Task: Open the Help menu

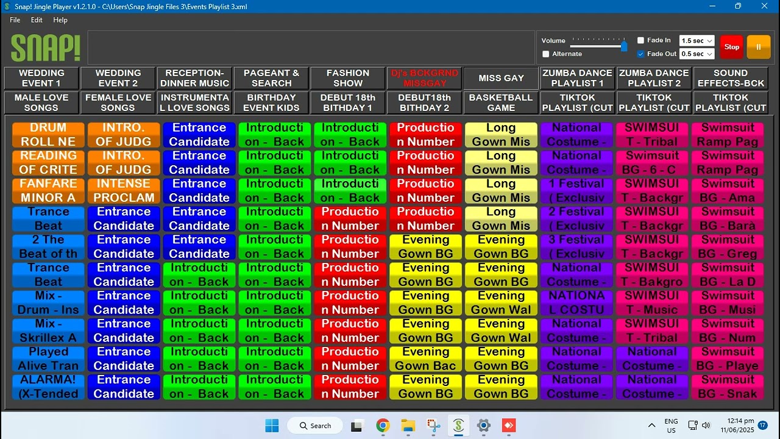Action: pyautogui.click(x=60, y=20)
